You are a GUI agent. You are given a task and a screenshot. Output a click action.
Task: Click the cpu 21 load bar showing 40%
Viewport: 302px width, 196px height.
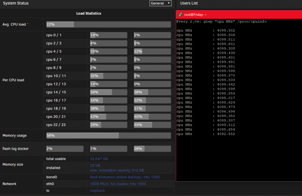(152, 117)
